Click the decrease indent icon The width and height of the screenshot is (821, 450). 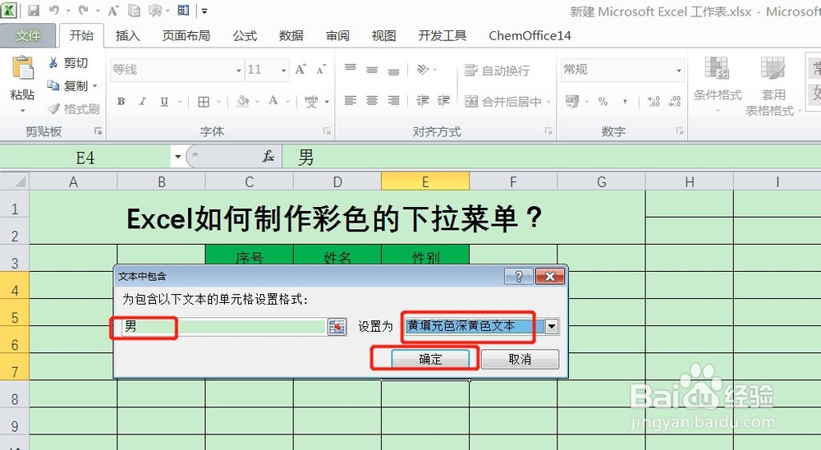click(423, 100)
